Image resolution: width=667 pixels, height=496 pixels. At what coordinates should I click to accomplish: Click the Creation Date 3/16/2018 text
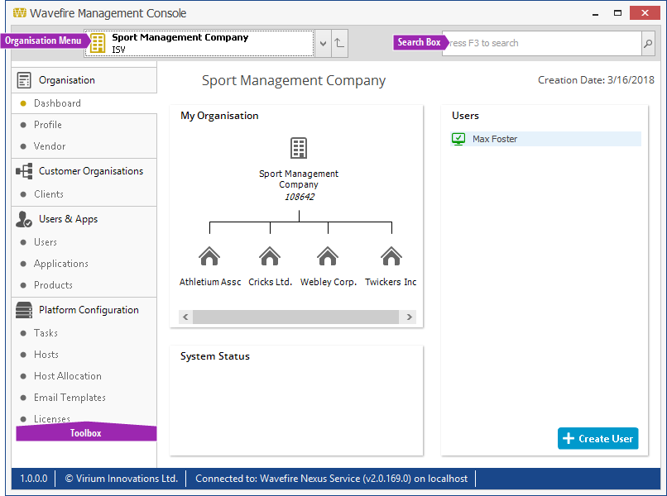[x=596, y=80]
